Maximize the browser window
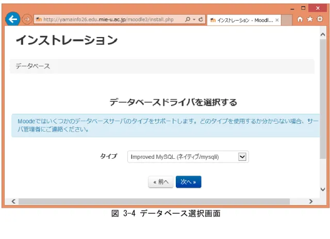 click(x=303, y=8)
